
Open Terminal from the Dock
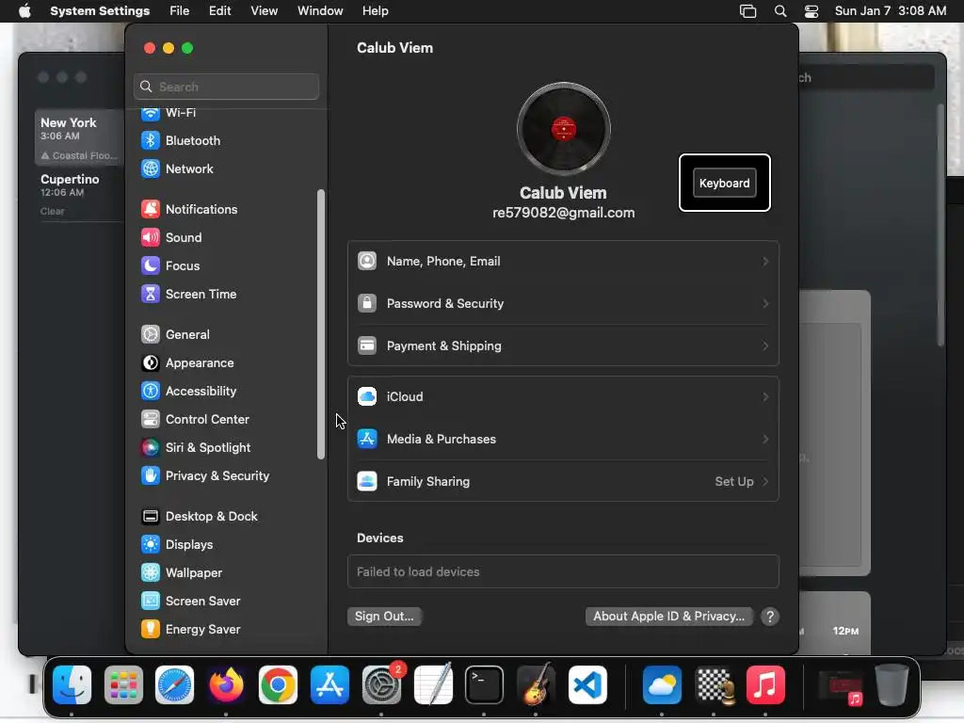pos(485,685)
